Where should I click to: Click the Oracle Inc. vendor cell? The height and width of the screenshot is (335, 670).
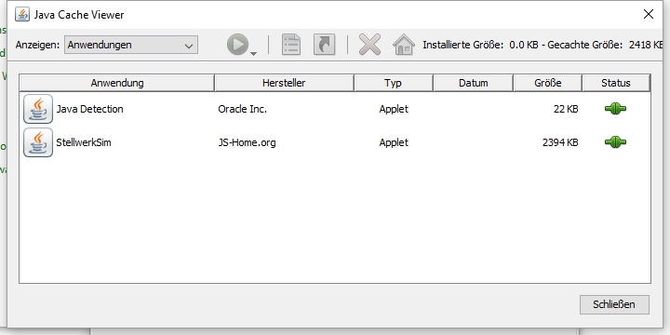coord(242,109)
